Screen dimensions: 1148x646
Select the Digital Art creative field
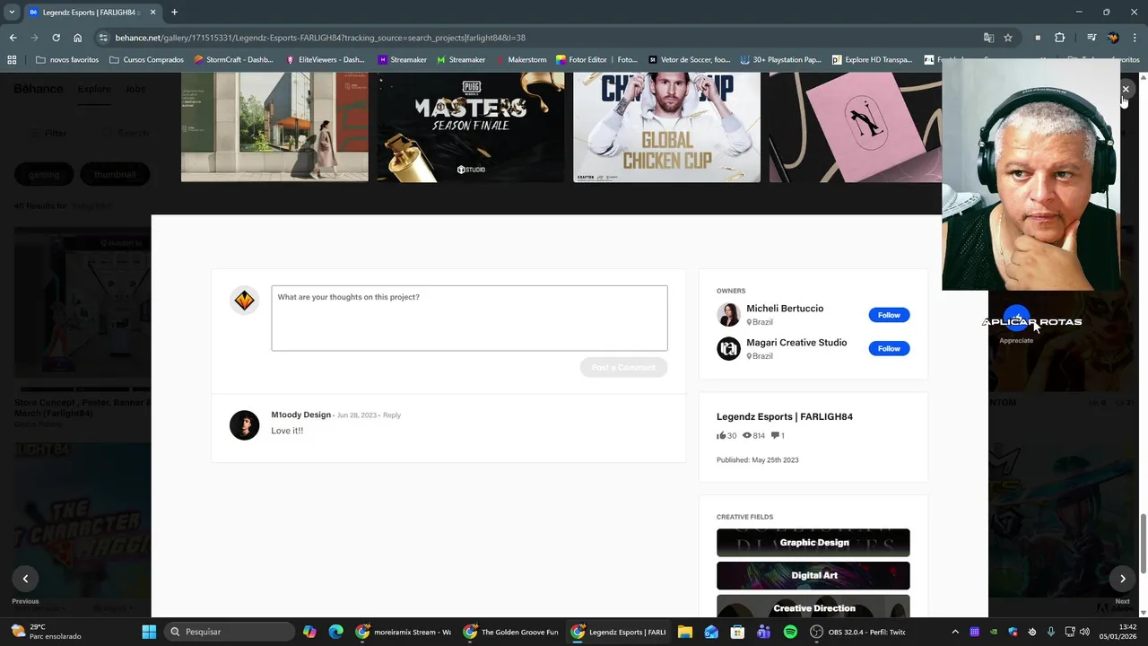coord(813,575)
